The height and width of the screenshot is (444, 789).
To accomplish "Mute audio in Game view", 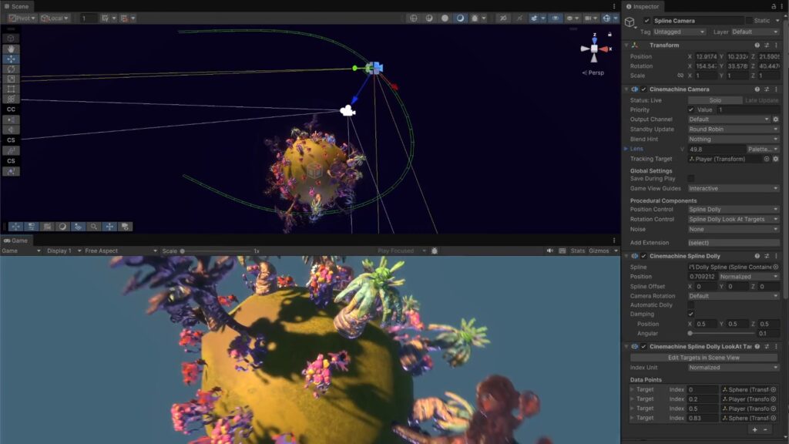I will click(x=550, y=251).
